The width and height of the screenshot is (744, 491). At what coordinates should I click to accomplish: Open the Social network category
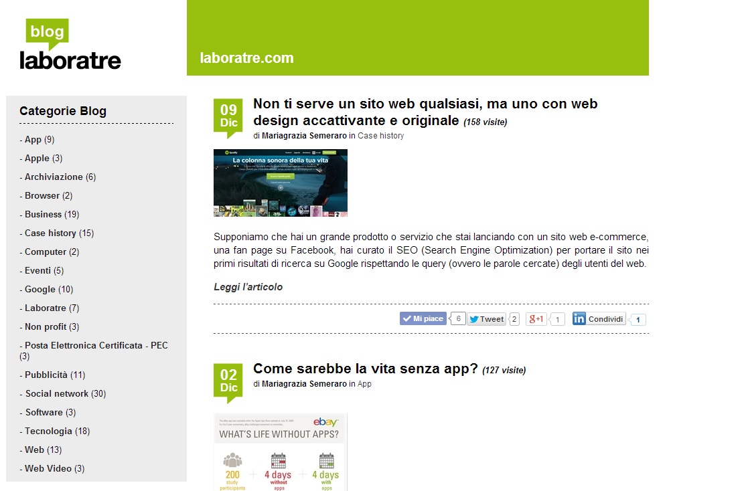coord(56,393)
